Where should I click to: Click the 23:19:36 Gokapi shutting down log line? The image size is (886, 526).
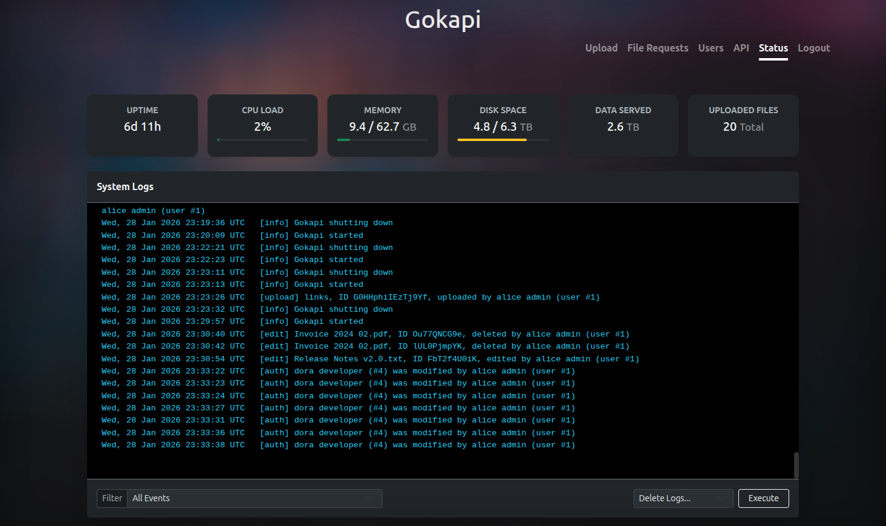tap(247, 223)
